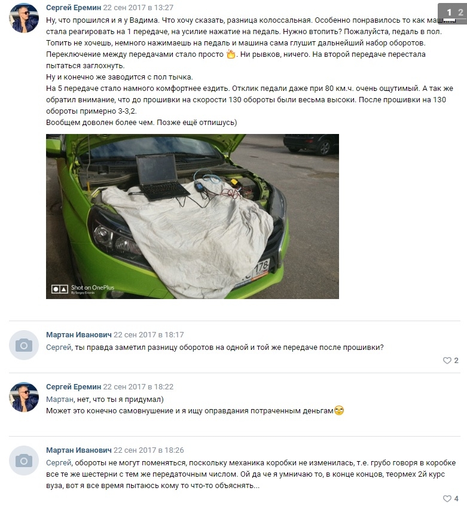Click the 'Сергей,' reply mention at 18:17
Image resolution: width=467 pixels, height=506 pixels.
click(59, 348)
